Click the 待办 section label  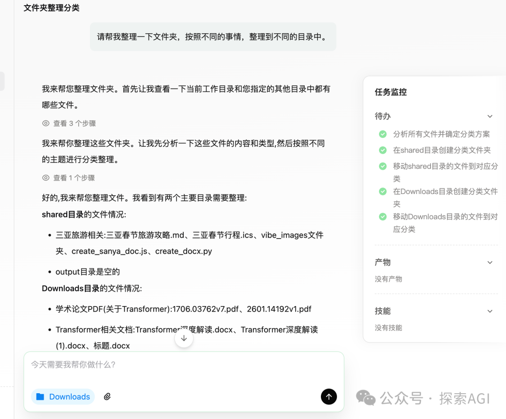coord(383,116)
